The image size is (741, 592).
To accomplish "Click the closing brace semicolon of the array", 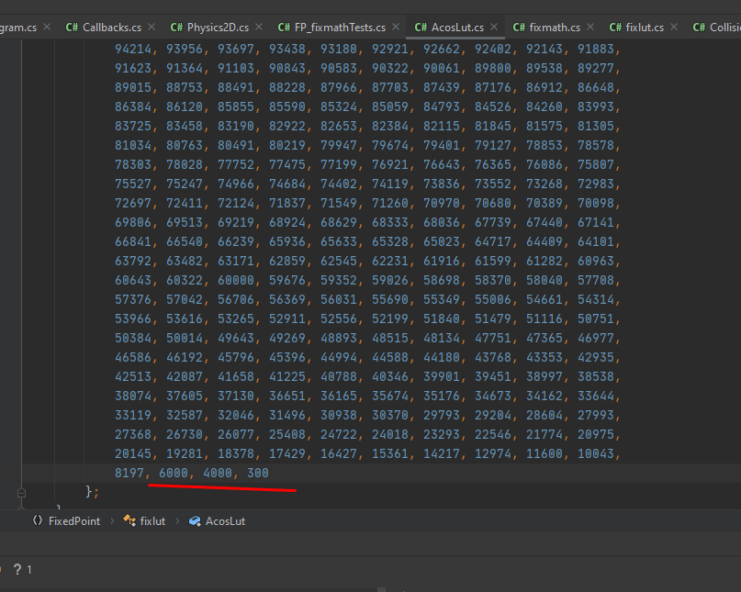I will click(x=92, y=492).
